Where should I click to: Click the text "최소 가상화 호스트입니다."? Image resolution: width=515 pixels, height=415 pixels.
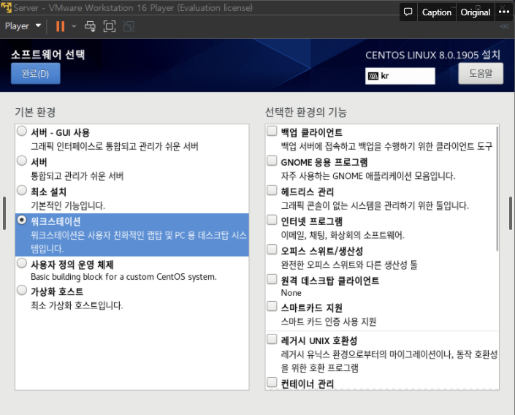77,305
